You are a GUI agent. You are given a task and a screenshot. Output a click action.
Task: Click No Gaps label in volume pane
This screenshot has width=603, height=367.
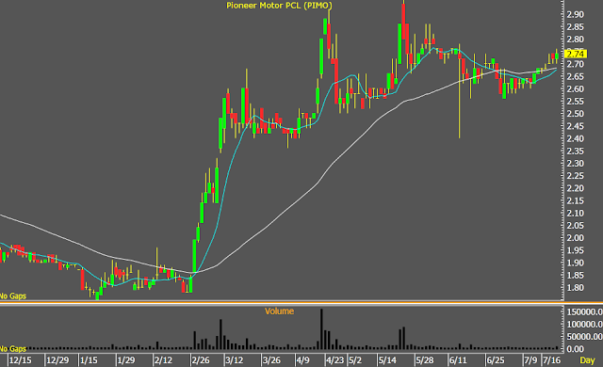[x=13, y=349]
